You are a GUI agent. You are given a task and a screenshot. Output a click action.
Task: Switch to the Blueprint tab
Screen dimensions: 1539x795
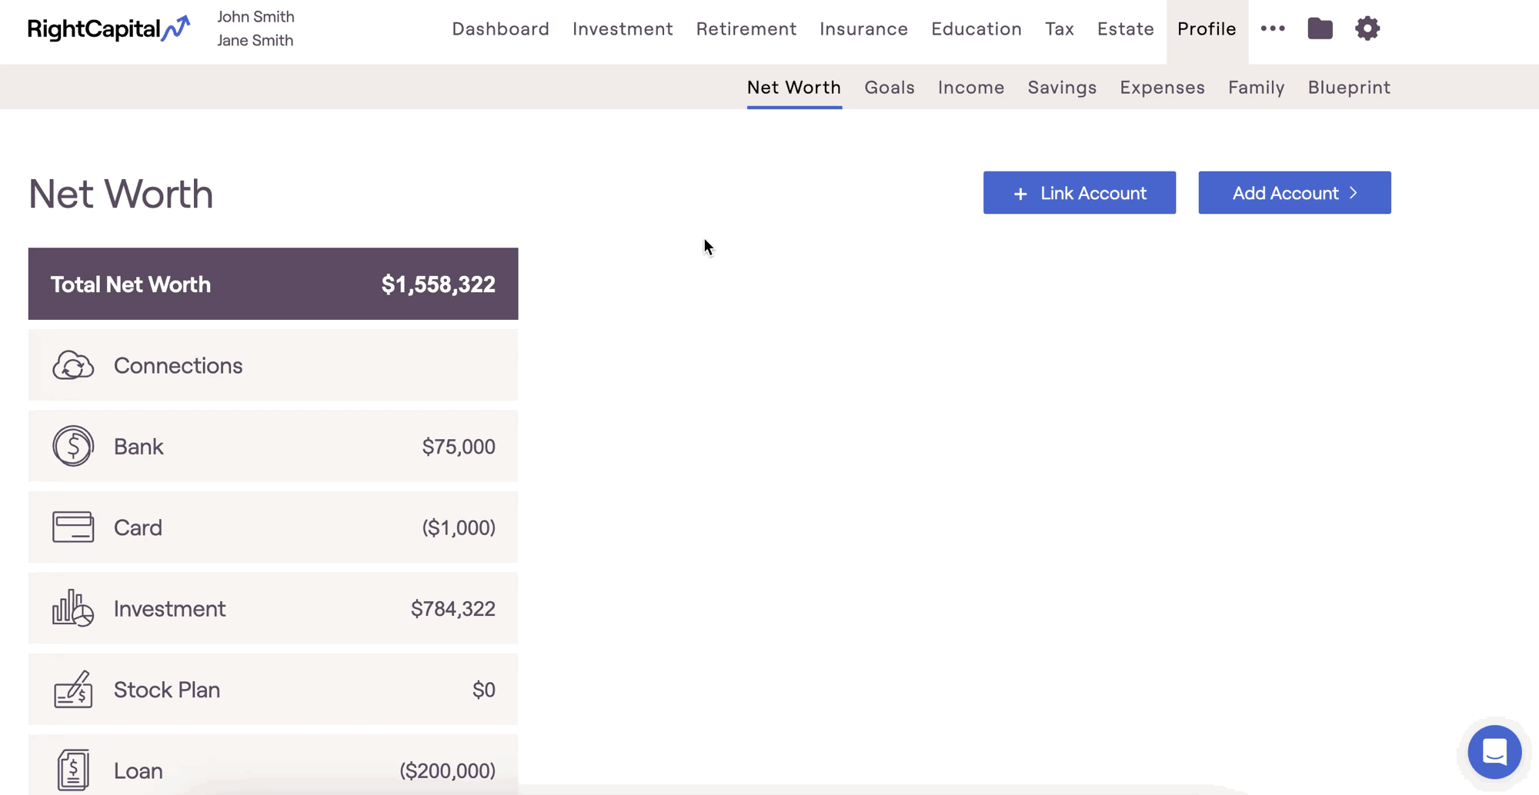coord(1349,87)
